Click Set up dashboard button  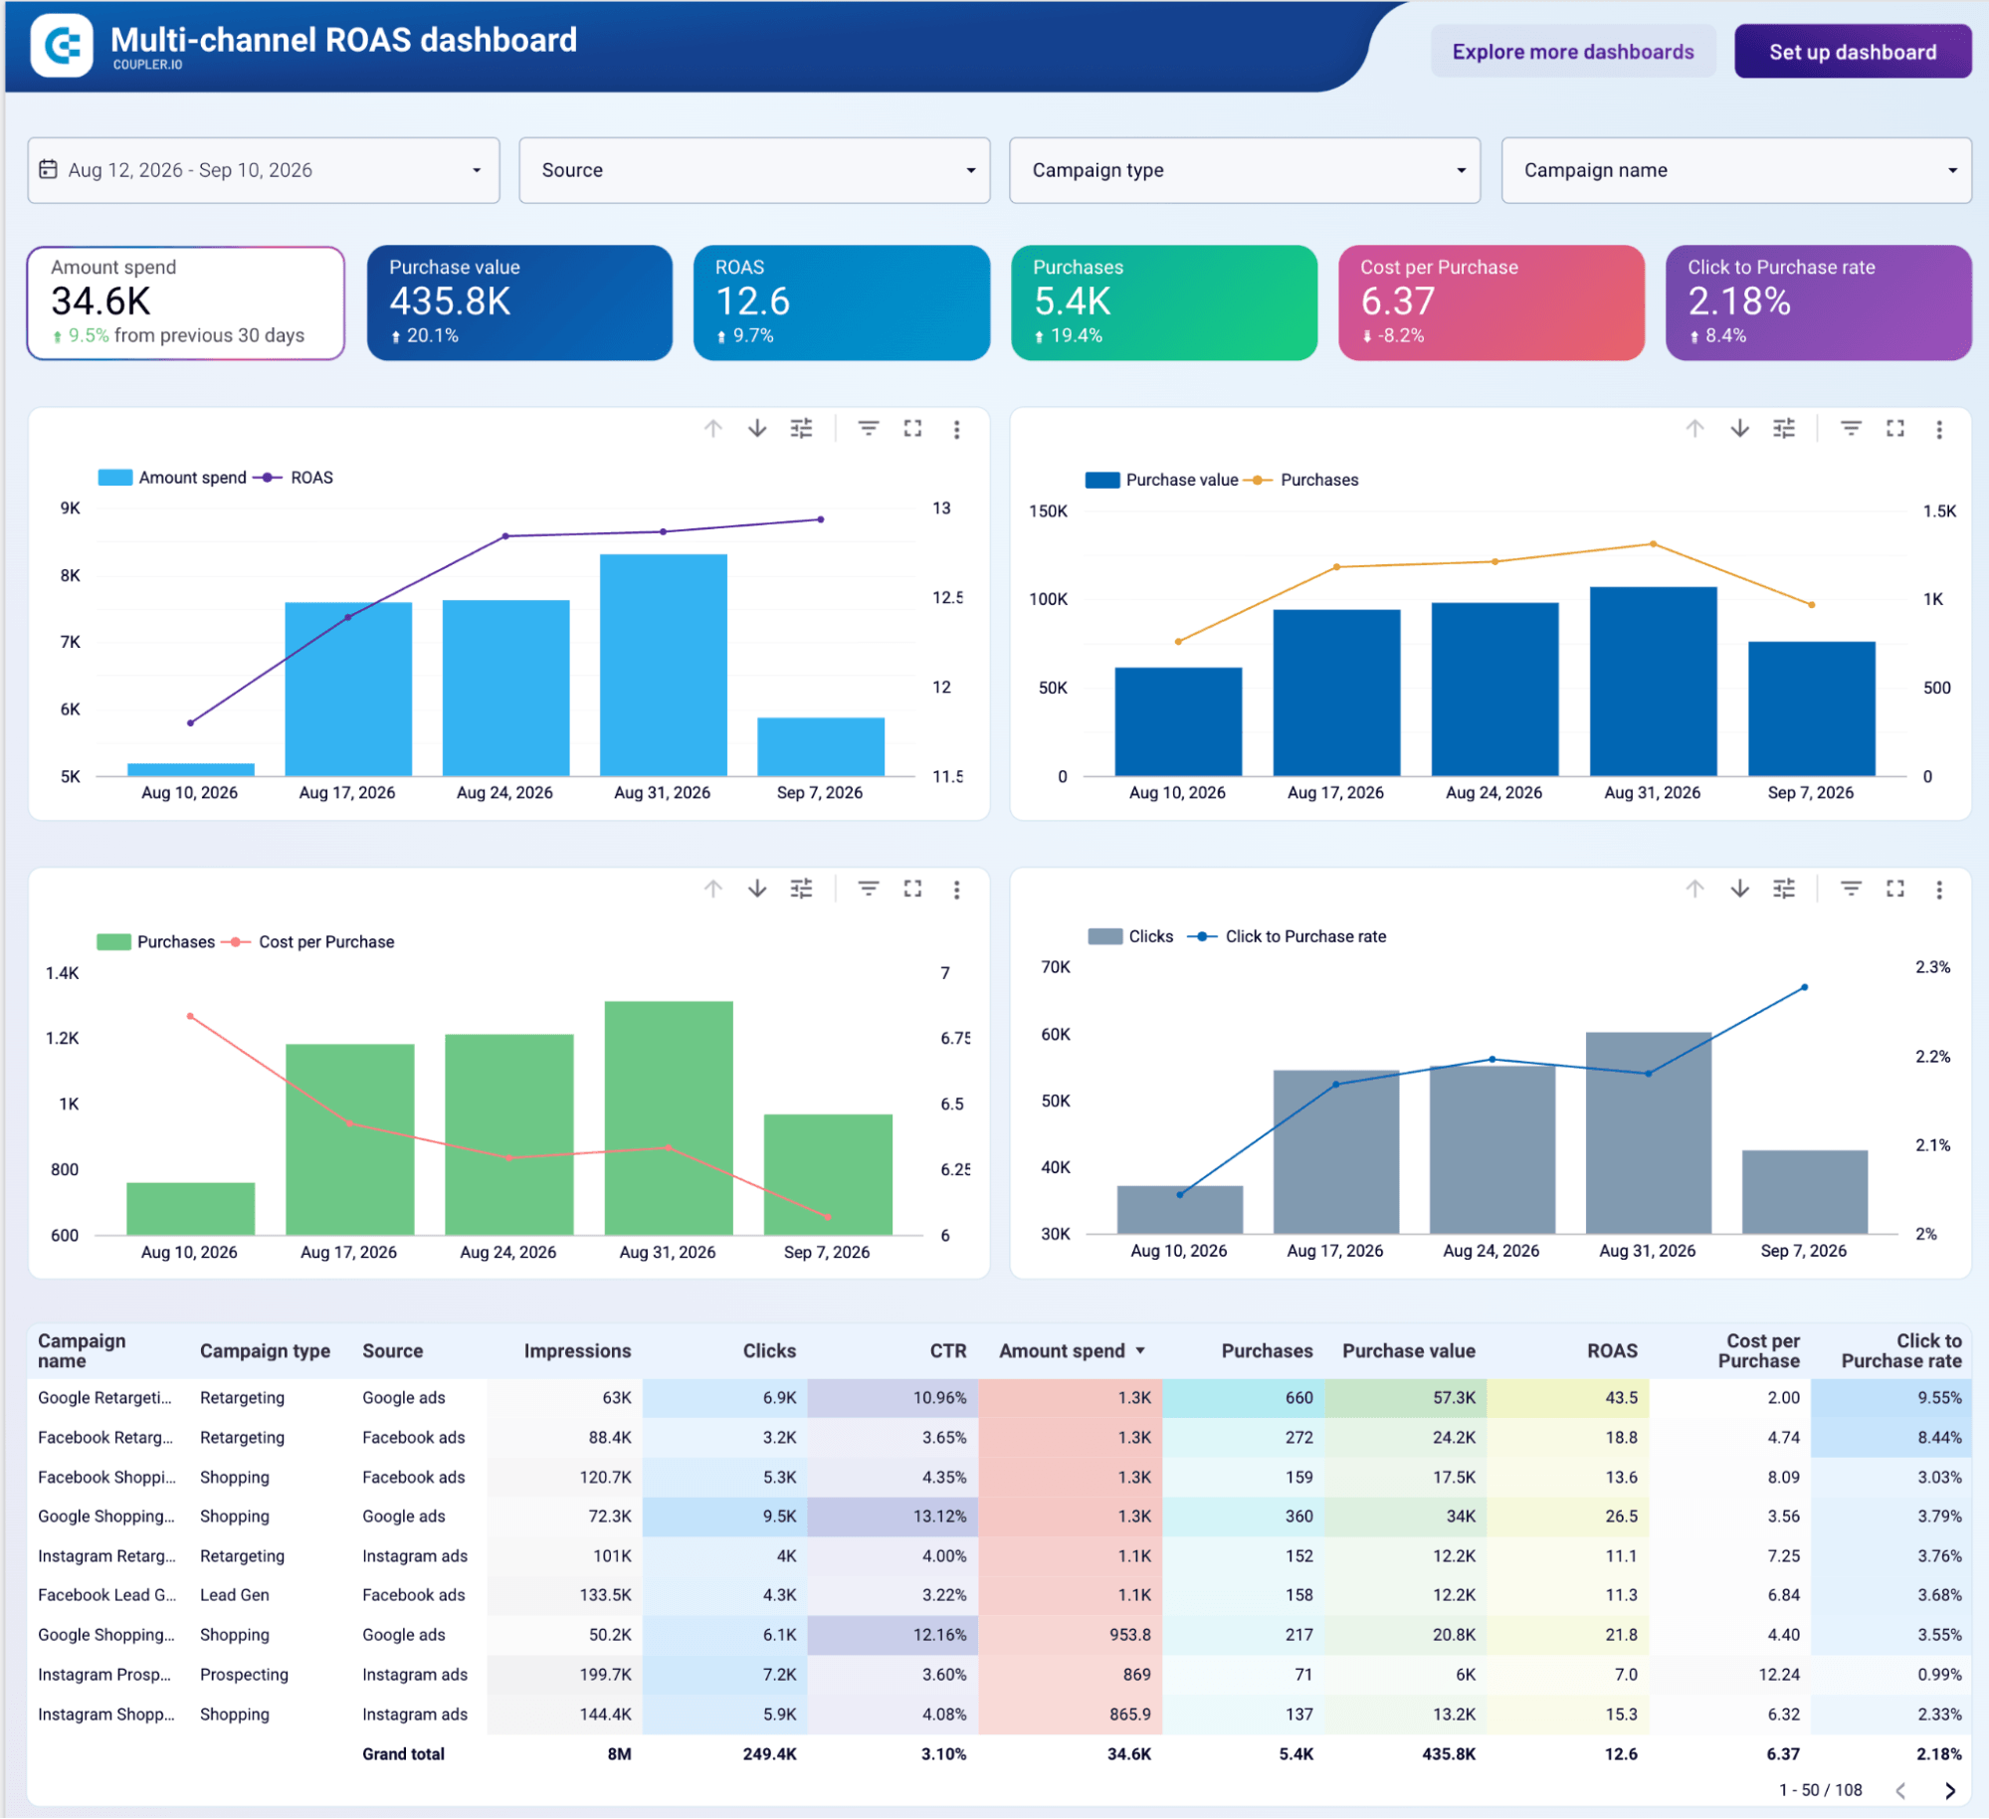(x=1852, y=52)
